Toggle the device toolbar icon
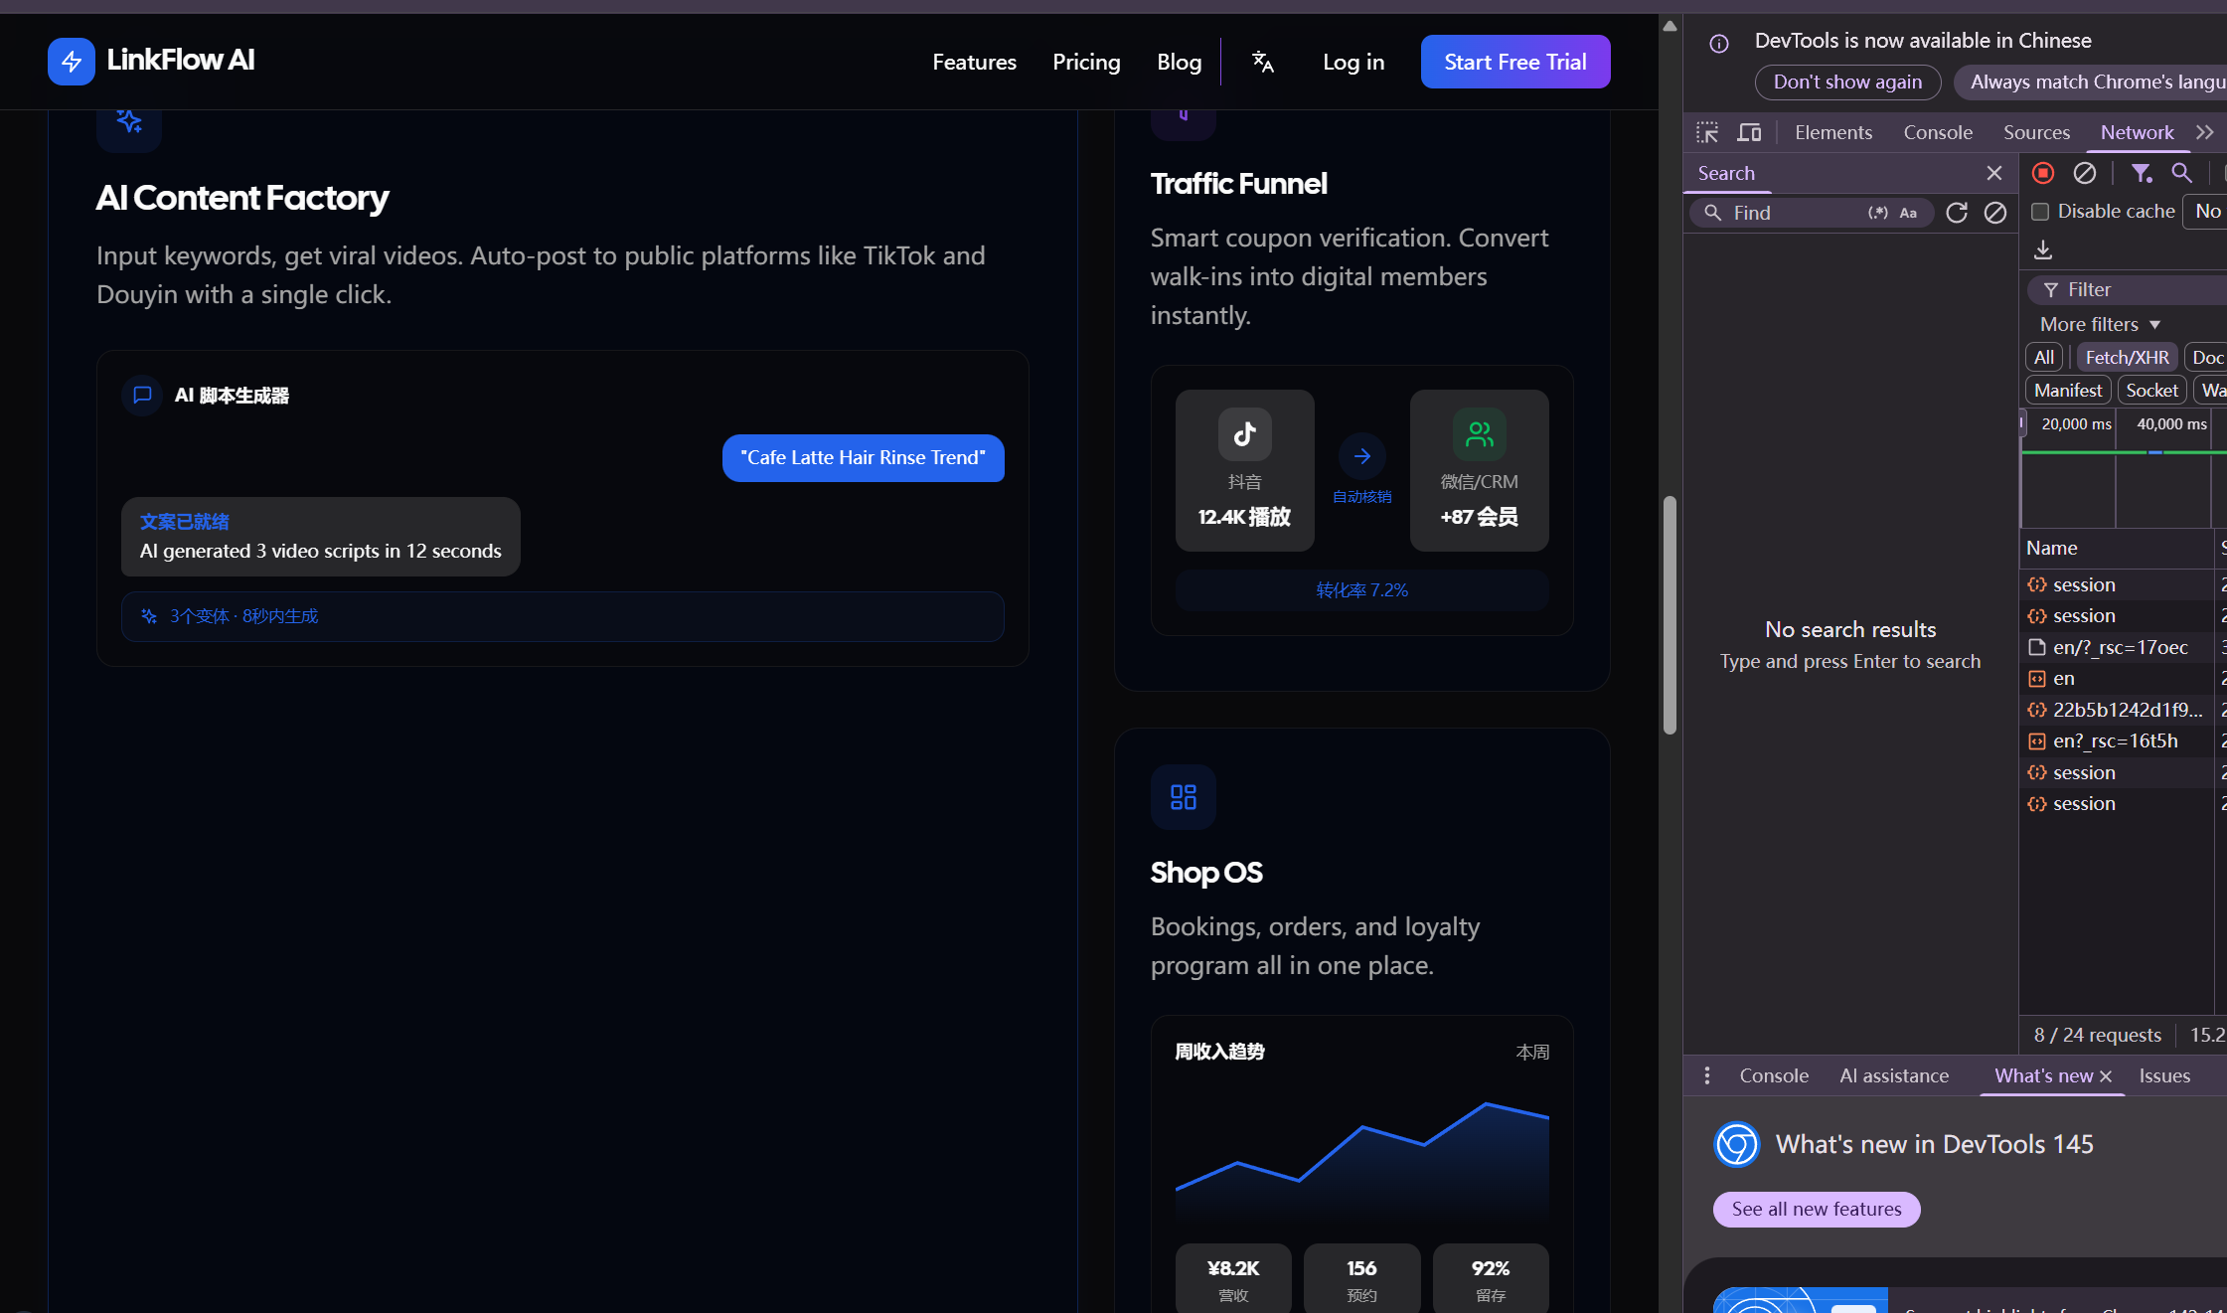The width and height of the screenshot is (2227, 1313). 1749,132
